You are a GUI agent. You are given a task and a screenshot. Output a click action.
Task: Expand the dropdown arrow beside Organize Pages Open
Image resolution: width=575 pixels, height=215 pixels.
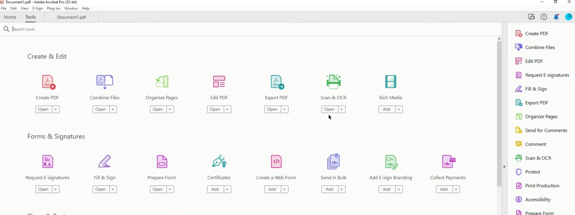pos(170,109)
